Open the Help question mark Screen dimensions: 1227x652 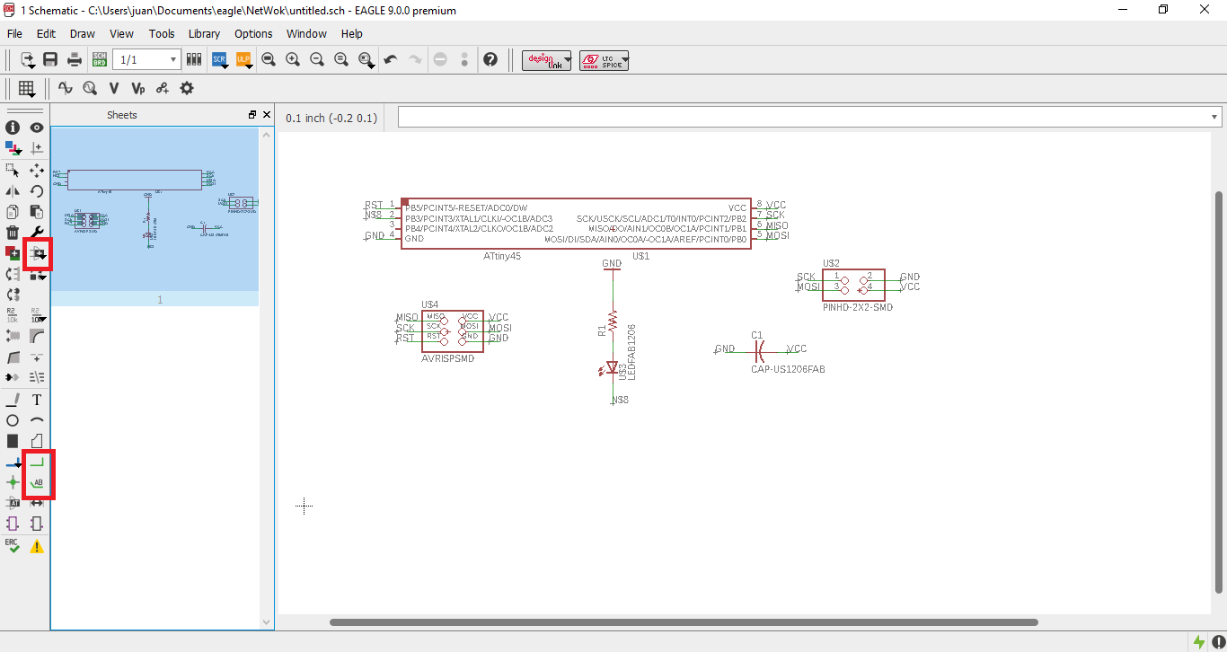490,59
